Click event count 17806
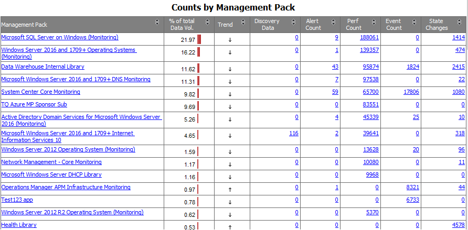The width and height of the screenshot is (468, 230). click(x=411, y=92)
